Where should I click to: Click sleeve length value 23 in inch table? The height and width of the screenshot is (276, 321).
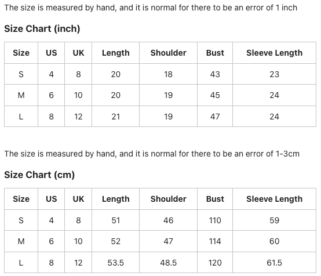[274, 74]
